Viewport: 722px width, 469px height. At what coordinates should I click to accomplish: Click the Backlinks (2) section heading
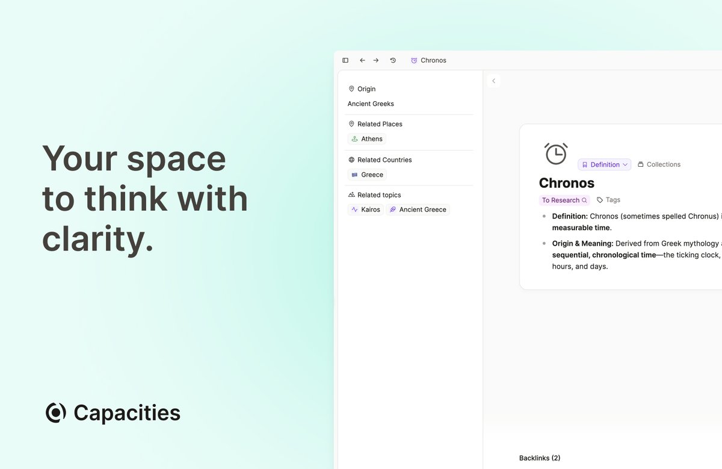point(540,458)
